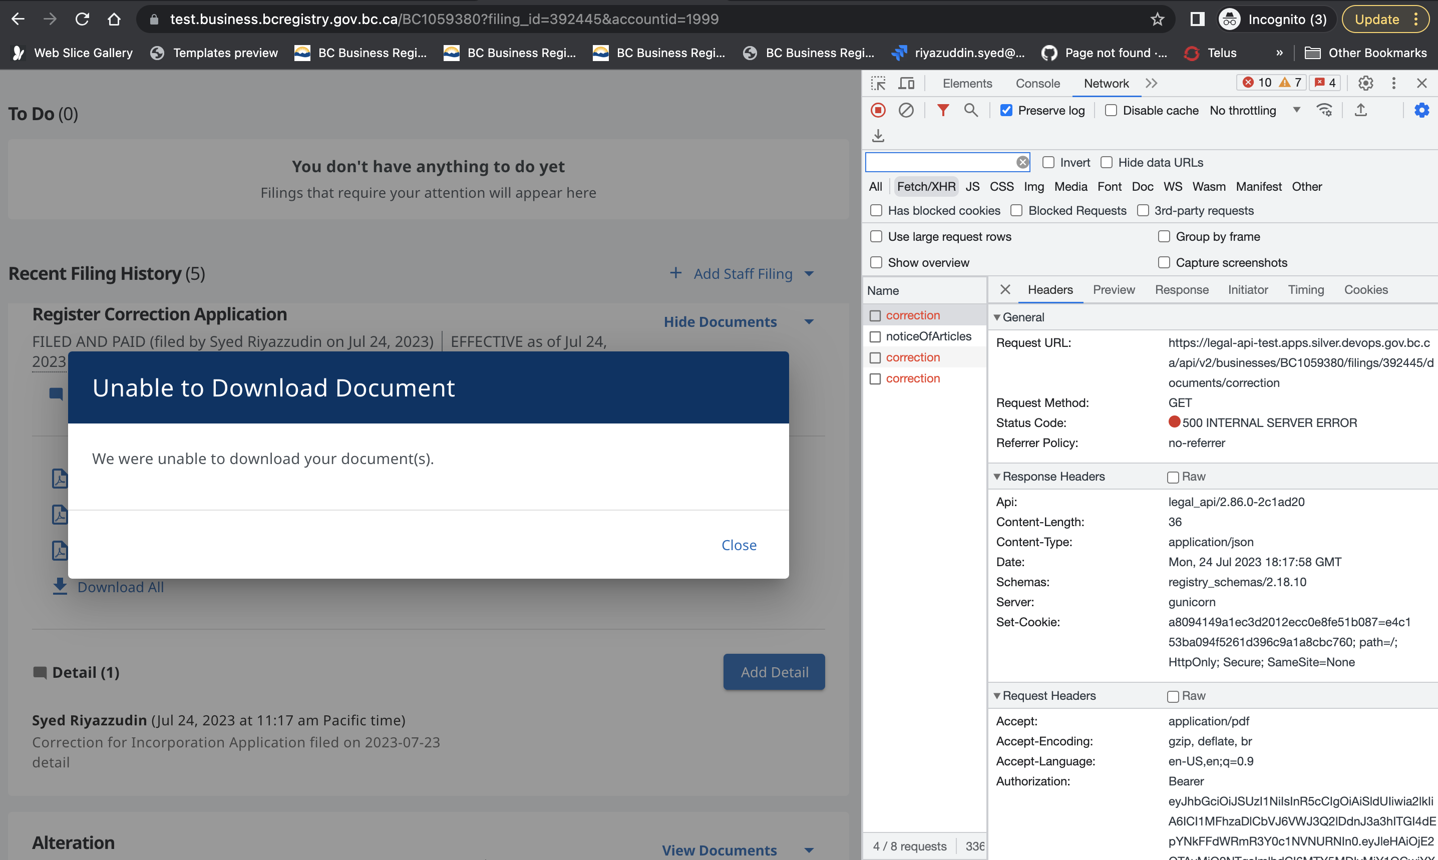Screen dimensions: 1438x860
Task: Open the Add Staff Filing dropdown
Action: (742, 273)
